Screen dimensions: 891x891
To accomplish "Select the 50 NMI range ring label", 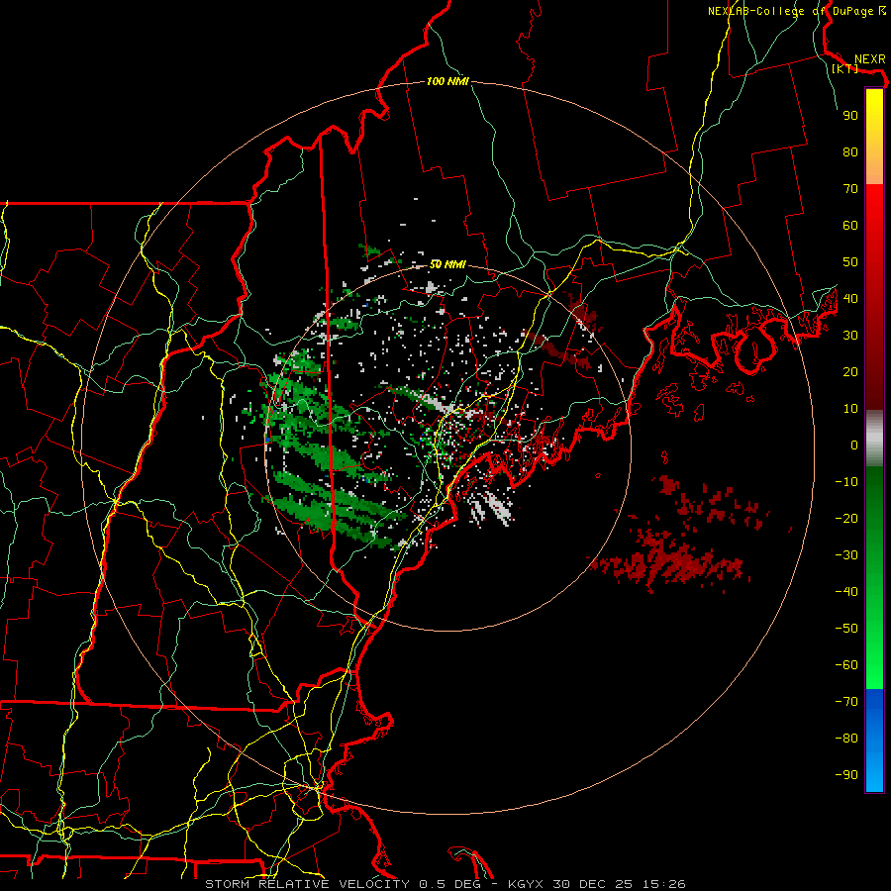I will coord(447,264).
